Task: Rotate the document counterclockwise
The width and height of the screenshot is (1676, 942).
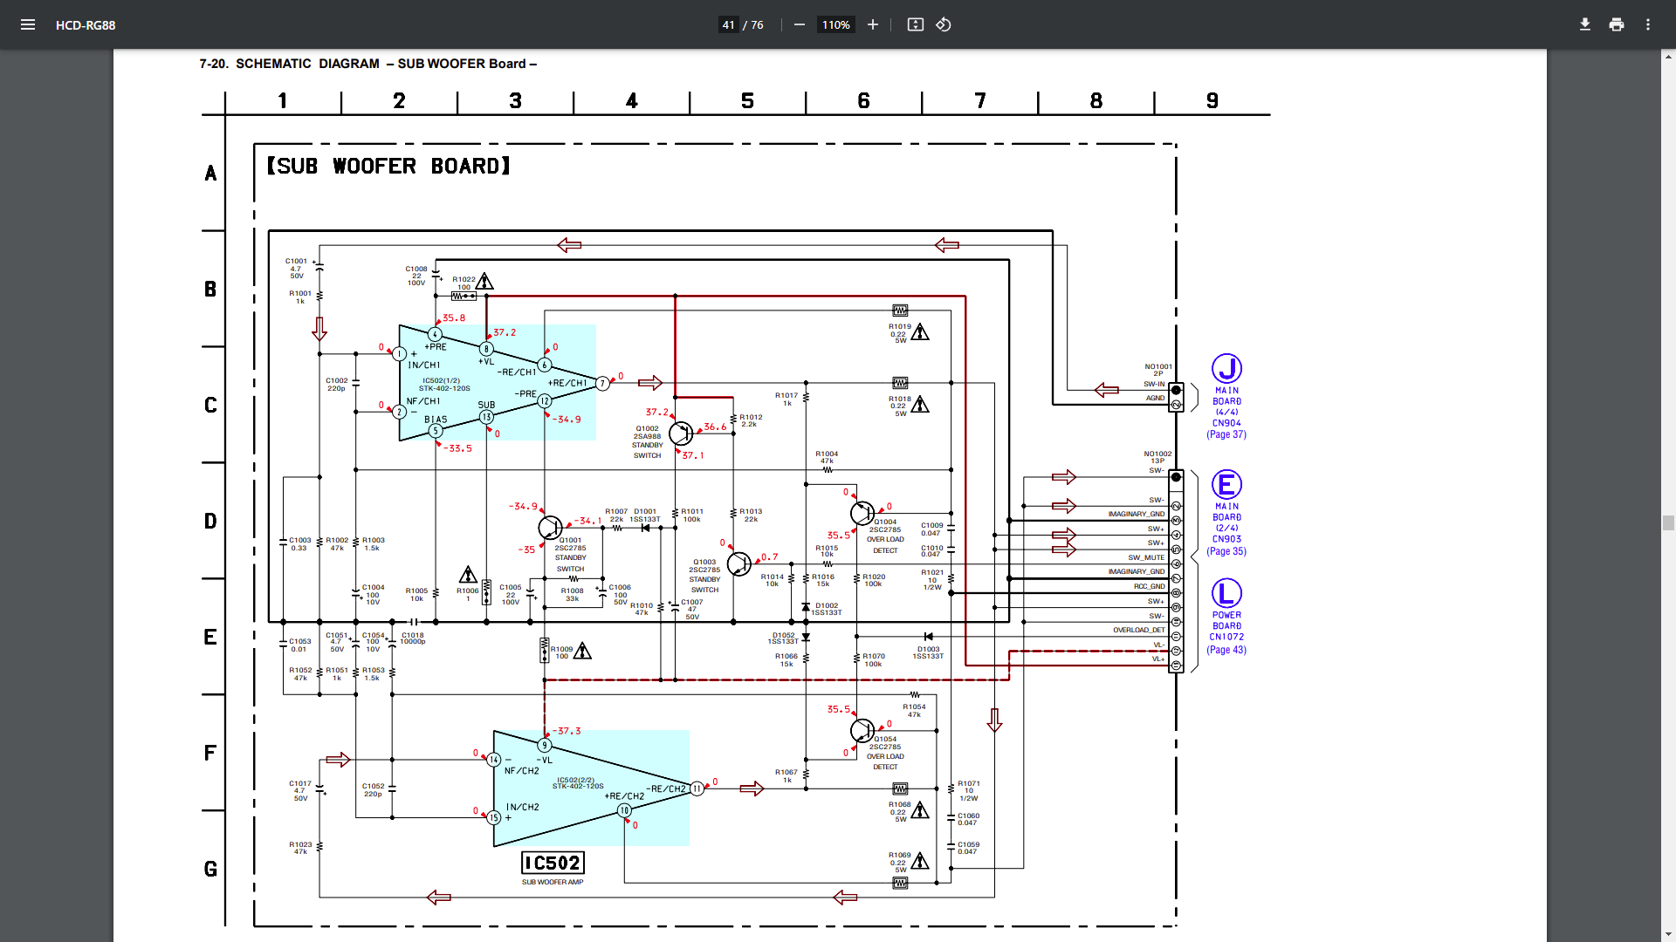Action: click(x=944, y=24)
